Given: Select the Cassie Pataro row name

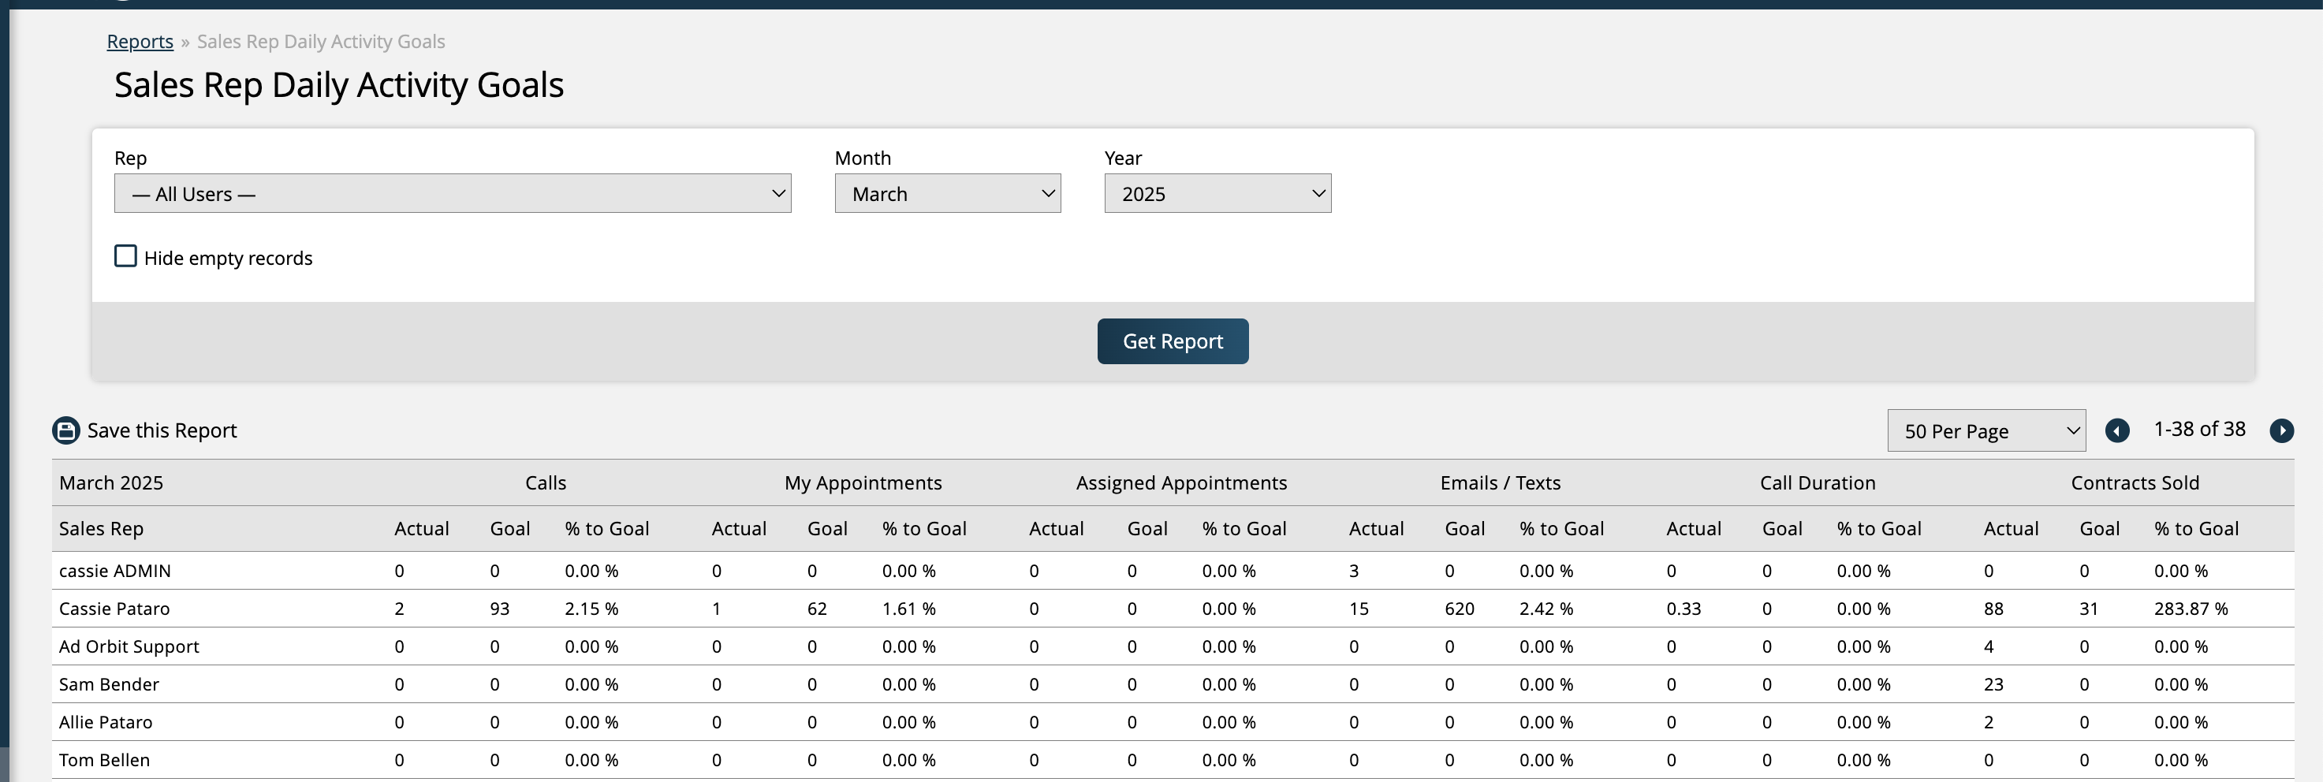Looking at the screenshot, I should click(114, 609).
